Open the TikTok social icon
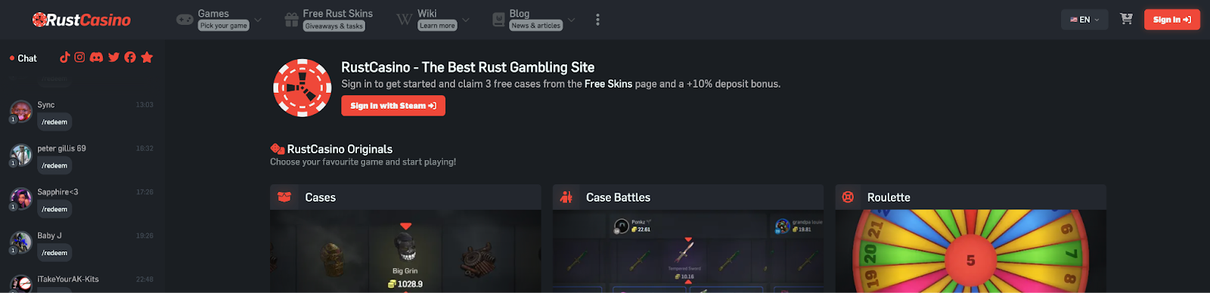The height and width of the screenshot is (293, 1210). click(x=64, y=57)
